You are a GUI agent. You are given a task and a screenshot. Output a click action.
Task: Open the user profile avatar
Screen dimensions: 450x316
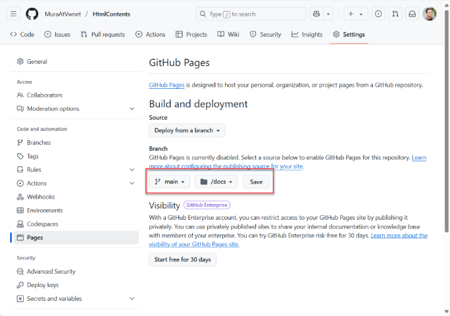tap(430, 14)
